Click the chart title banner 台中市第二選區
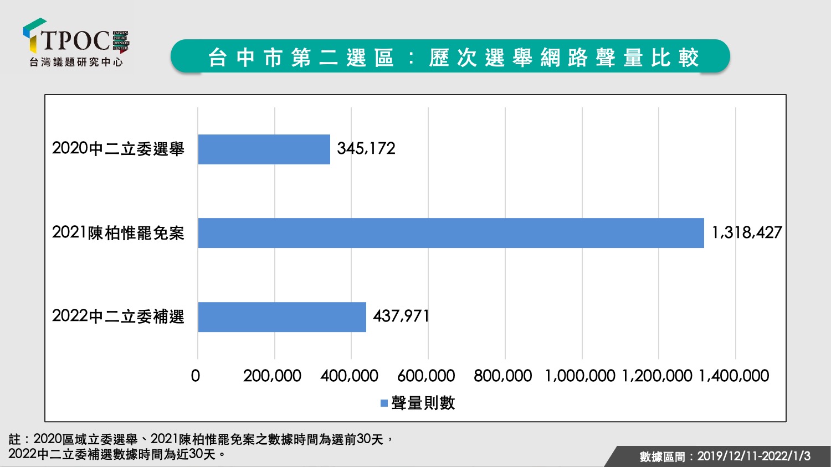 coord(450,57)
